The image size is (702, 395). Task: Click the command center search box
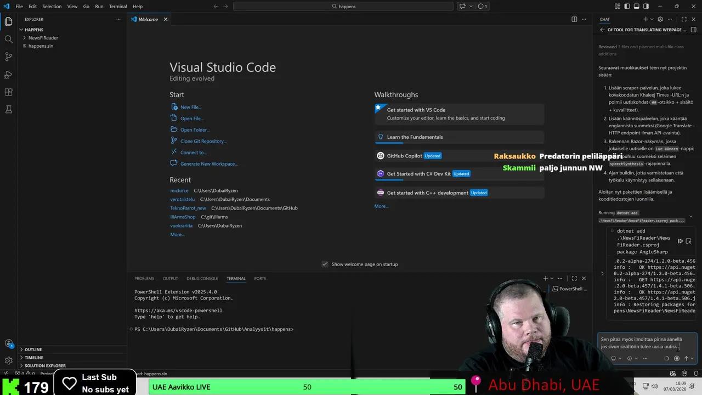coord(343,7)
